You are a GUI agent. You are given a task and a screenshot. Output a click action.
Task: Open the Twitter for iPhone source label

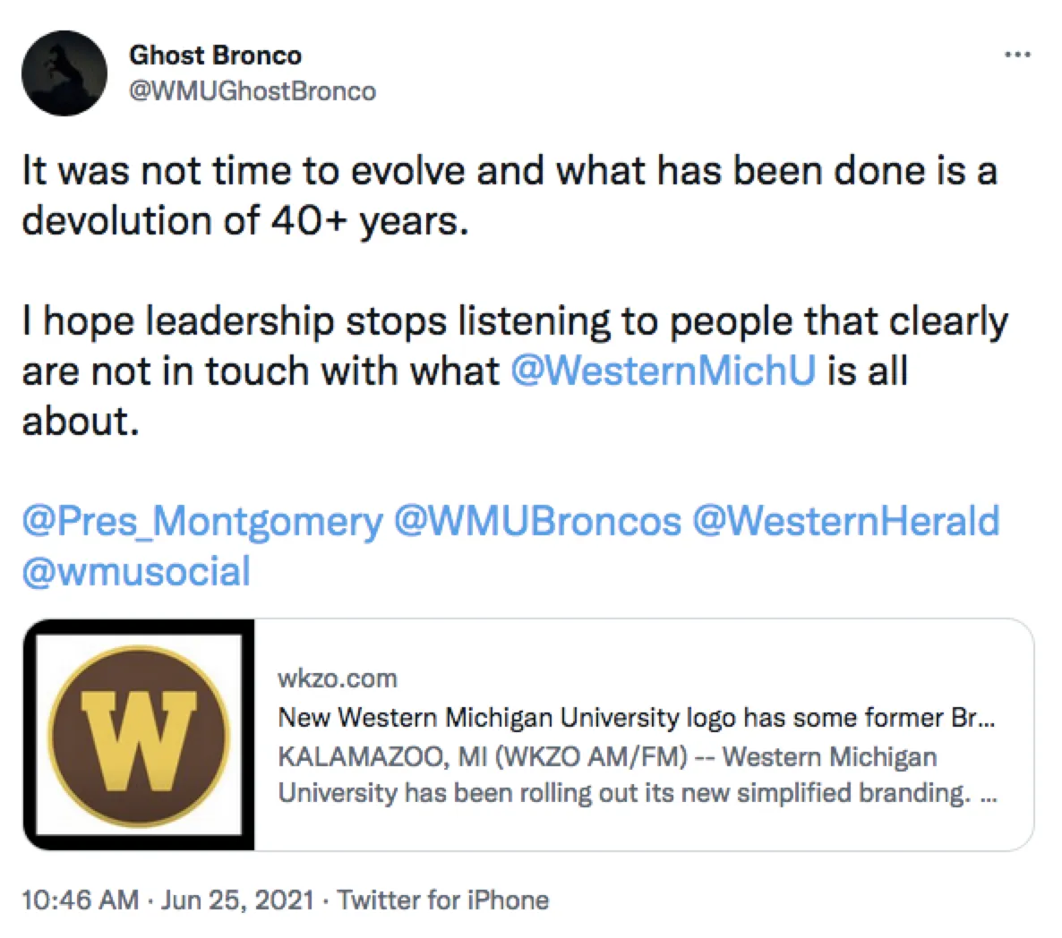(x=443, y=900)
